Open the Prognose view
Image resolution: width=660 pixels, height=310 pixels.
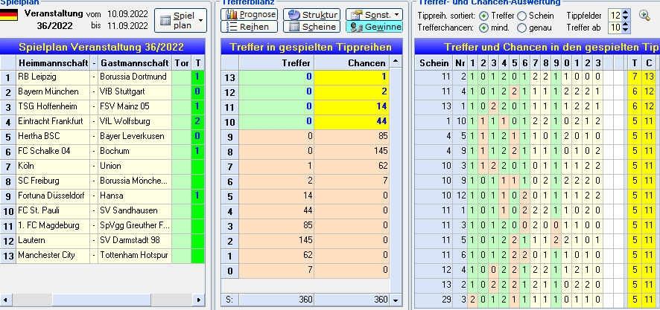click(249, 15)
